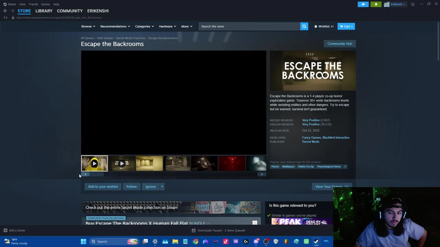440x247 pixels.
Task: Click the Community Hub button
Action: (340, 44)
